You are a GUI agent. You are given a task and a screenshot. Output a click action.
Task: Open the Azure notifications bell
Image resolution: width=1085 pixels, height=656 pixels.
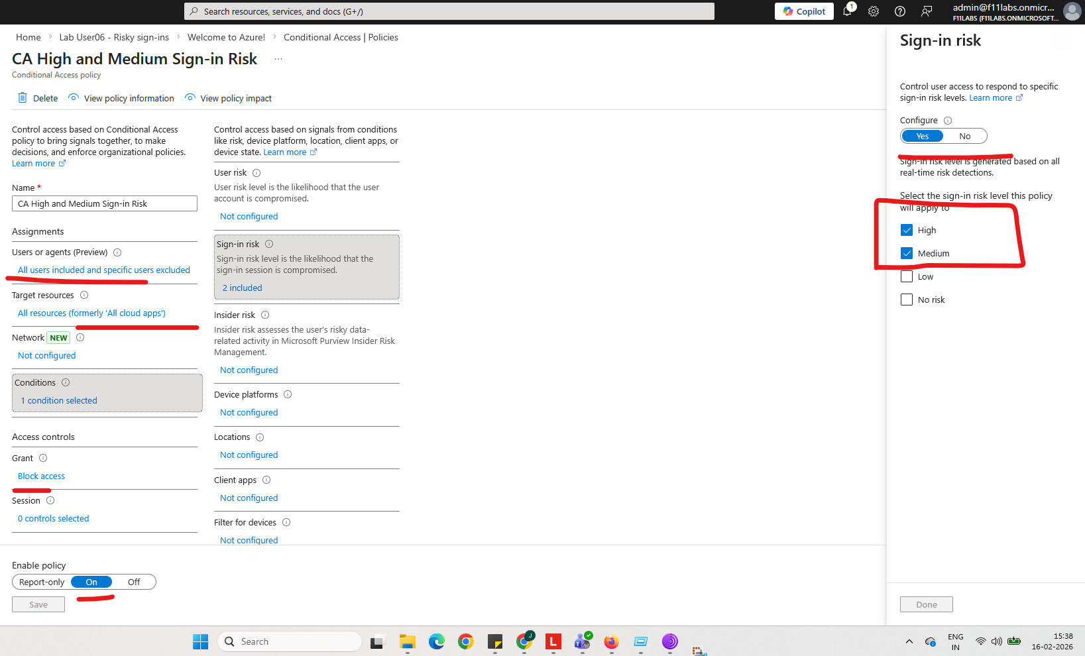pos(847,11)
